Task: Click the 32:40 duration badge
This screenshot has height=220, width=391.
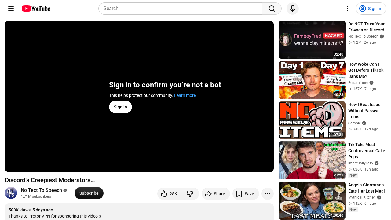Action: (x=338, y=54)
